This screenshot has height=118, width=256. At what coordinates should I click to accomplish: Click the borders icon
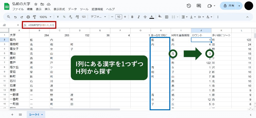(x=167, y=17)
